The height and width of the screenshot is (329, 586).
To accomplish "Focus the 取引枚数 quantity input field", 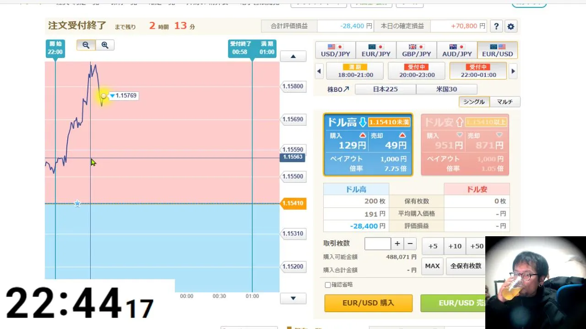I will click(378, 244).
